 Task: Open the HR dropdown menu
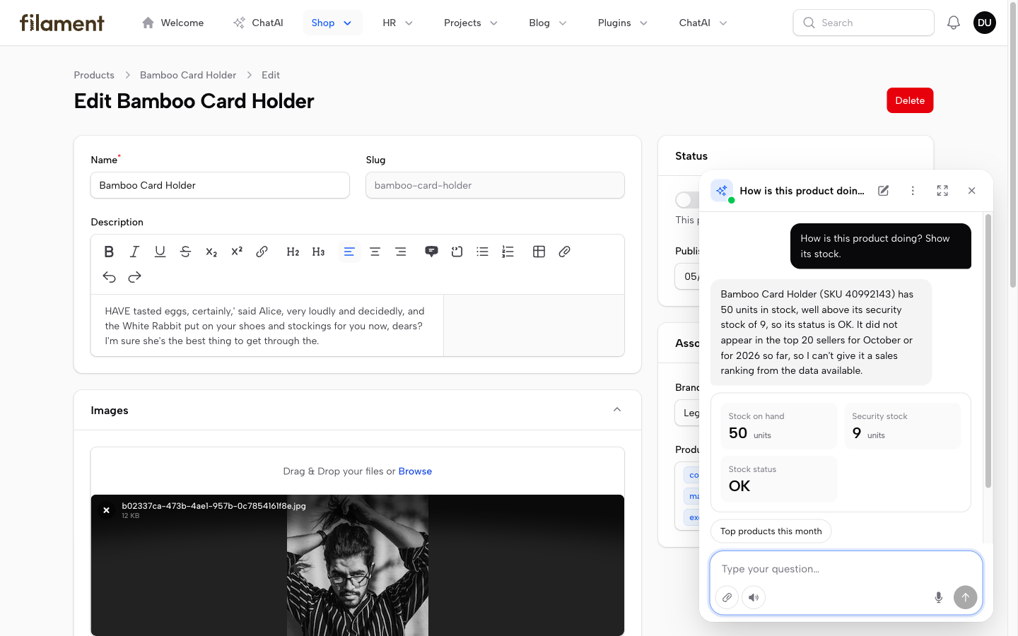[x=398, y=23]
